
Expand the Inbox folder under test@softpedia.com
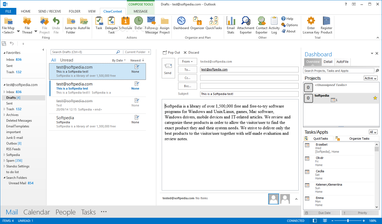[x=4, y=92]
